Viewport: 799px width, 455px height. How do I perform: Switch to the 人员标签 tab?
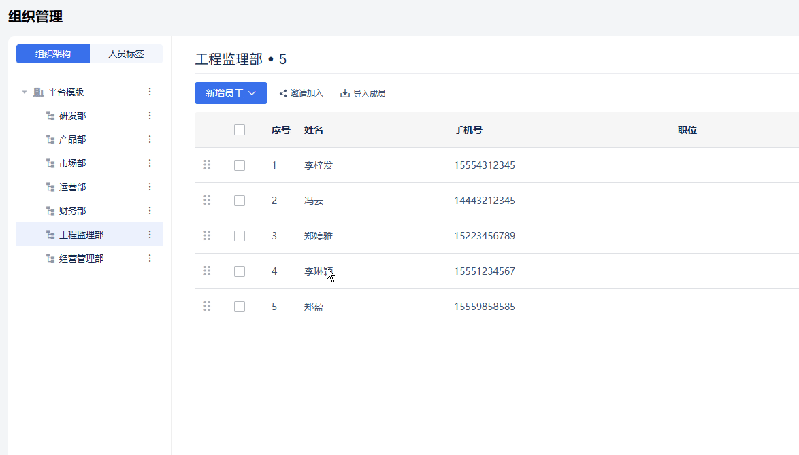pyautogui.click(x=126, y=54)
